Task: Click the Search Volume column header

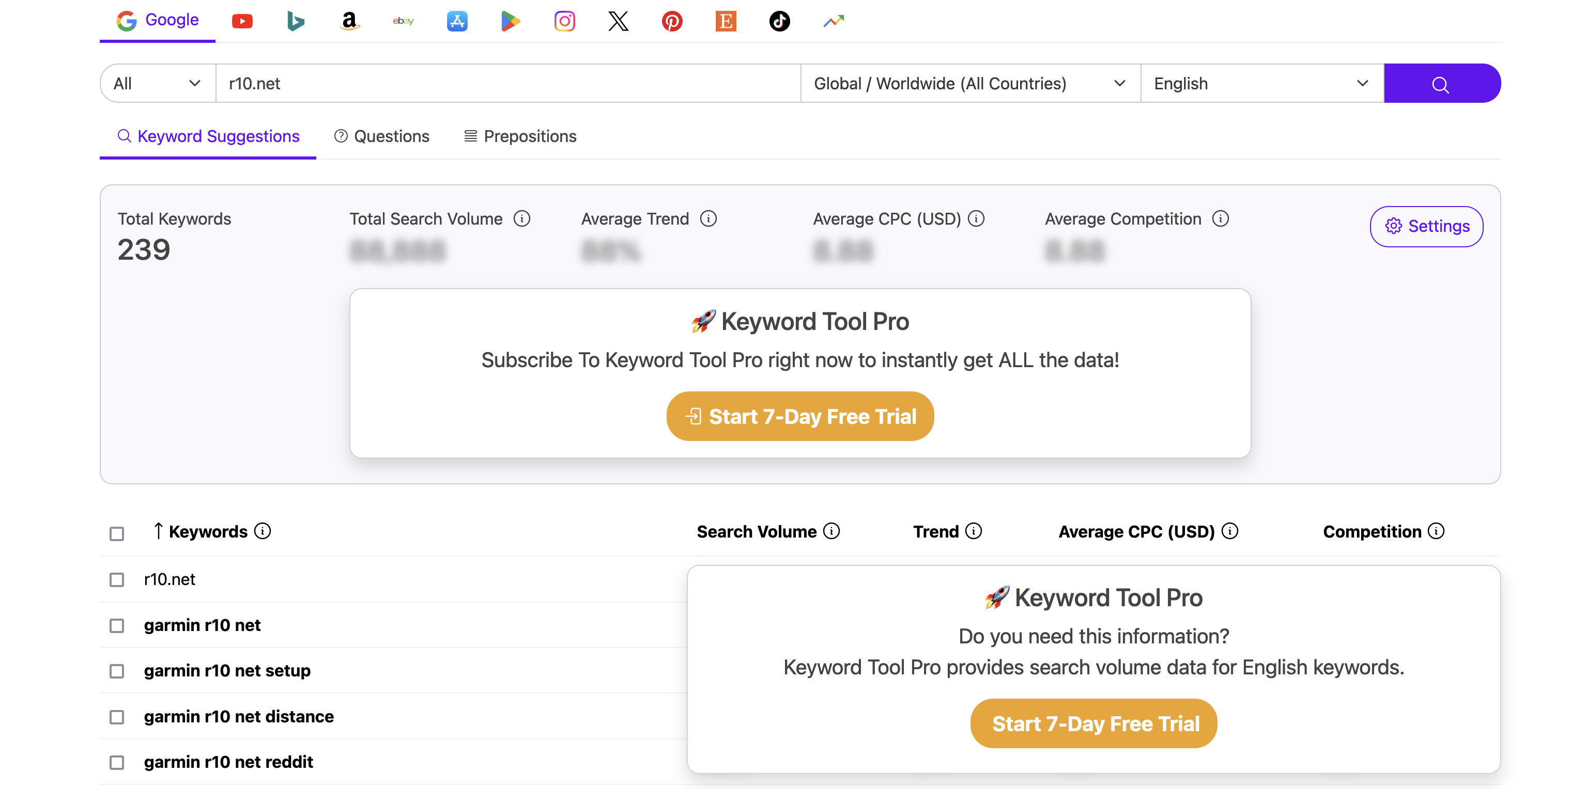Action: tap(756, 531)
